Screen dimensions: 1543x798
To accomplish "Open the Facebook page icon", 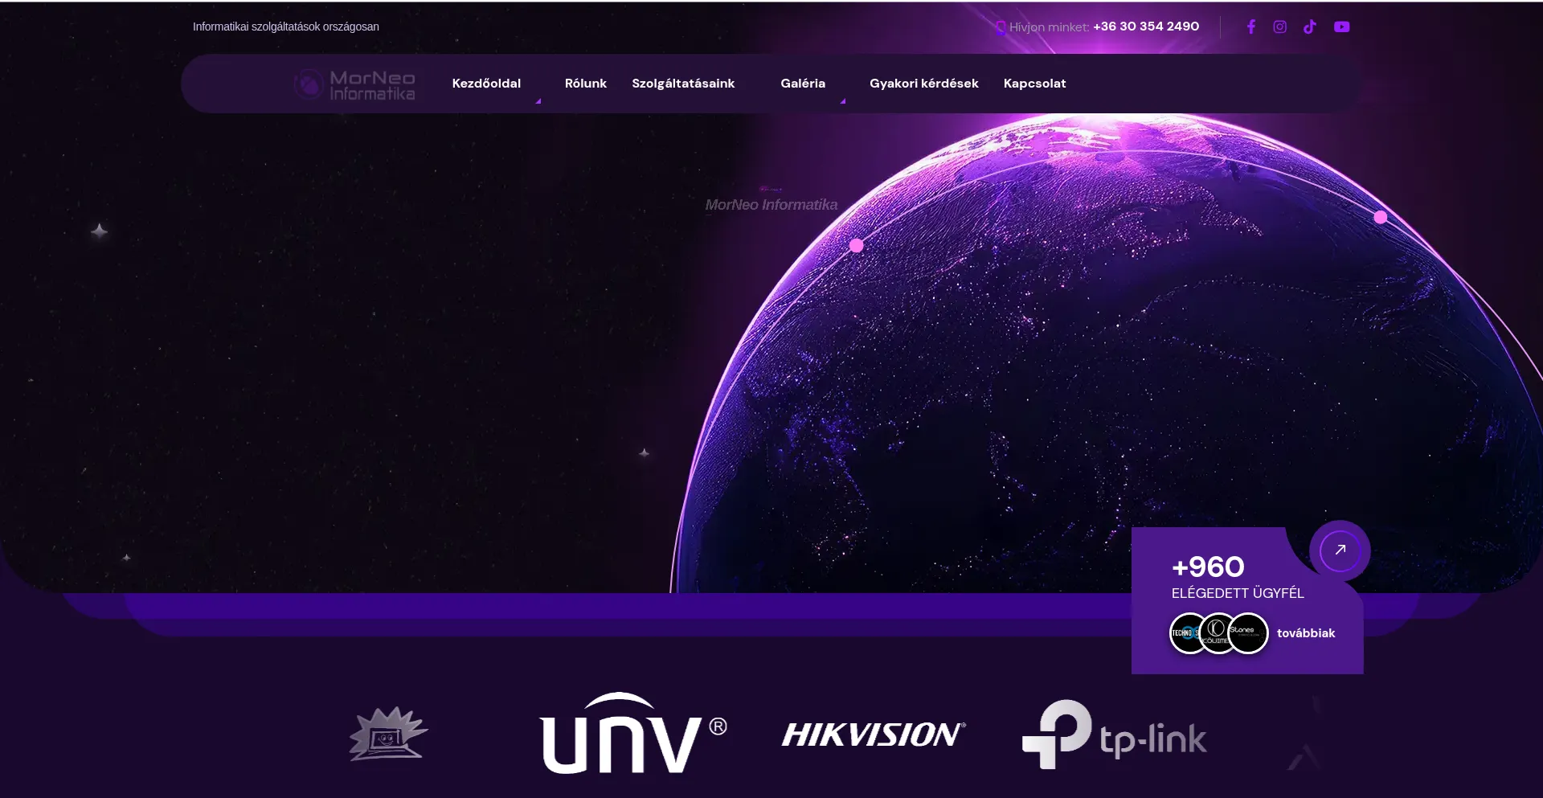I will [1250, 27].
